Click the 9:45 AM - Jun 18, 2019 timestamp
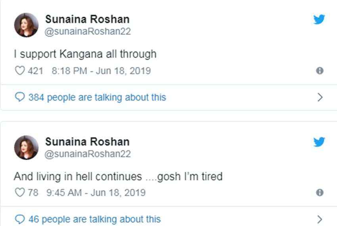This screenshot has width=337, height=226. click(x=96, y=193)
